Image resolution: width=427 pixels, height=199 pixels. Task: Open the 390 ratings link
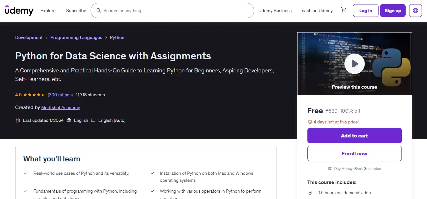[60, 95]
